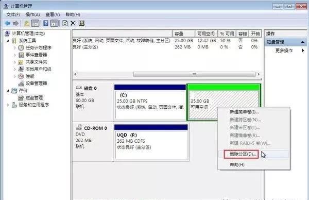309x200 pixels.
Task: Click the 容错 column header
Action: click(x=243, y=34)
